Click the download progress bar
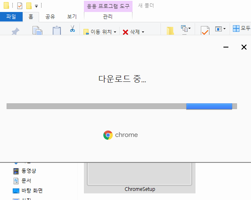This screenshot has height=200, width=251. coord(122,106)
